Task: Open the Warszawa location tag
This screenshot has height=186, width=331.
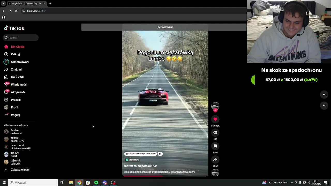Action: coord(132,160)
